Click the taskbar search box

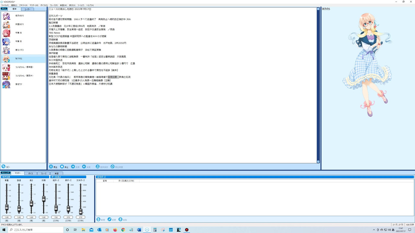tap(36, 230)
